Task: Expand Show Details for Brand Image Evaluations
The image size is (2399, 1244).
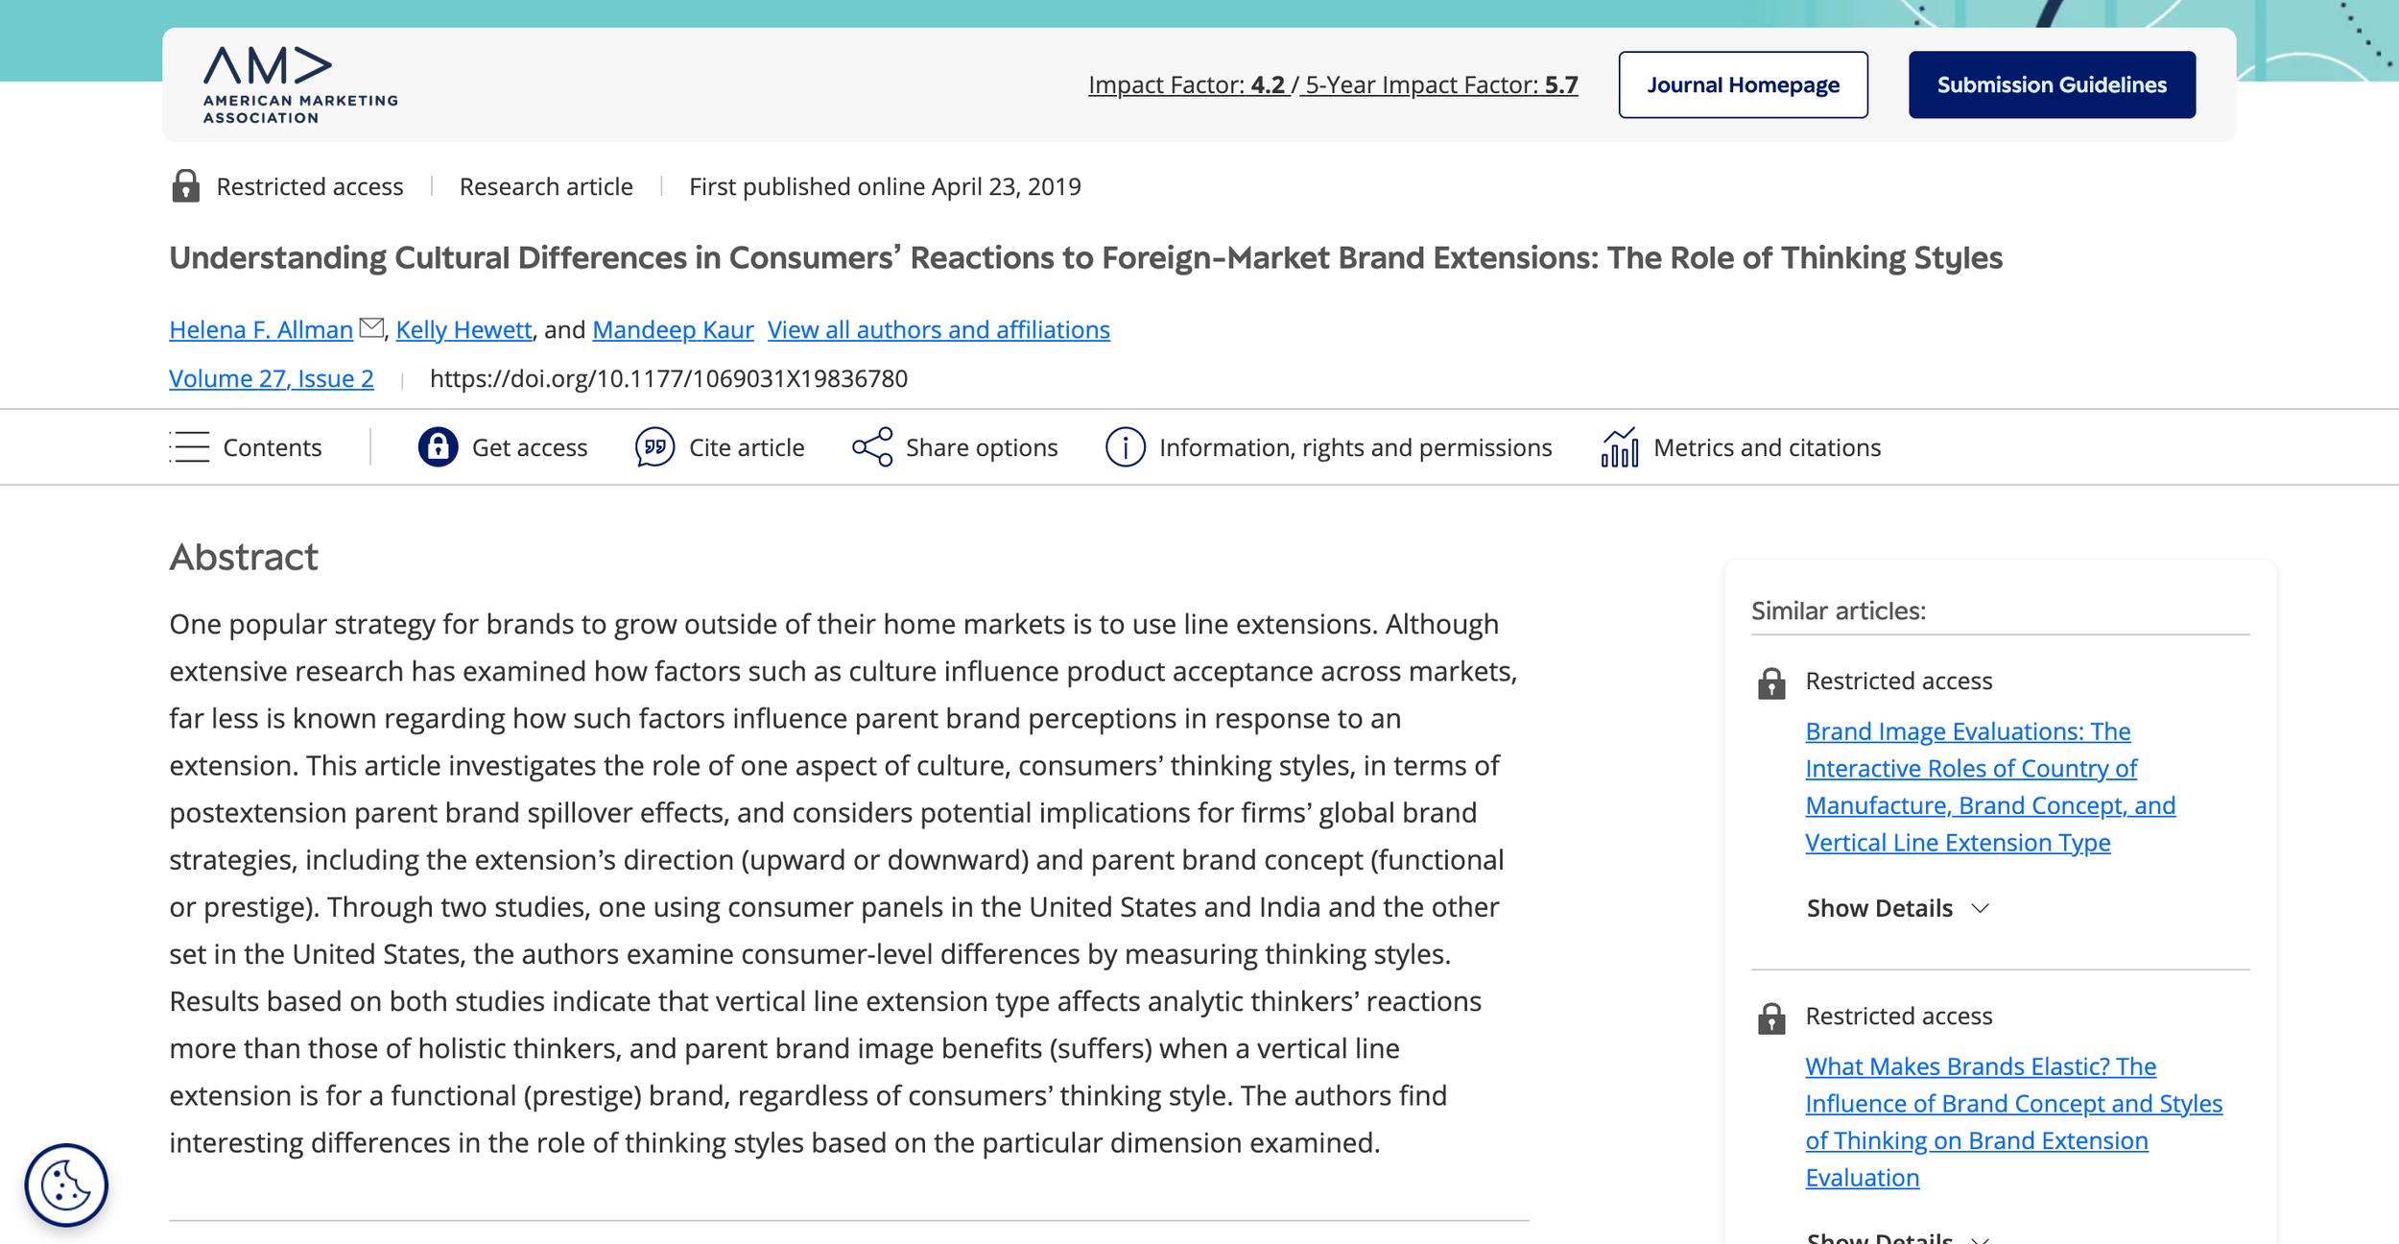Action: [x=1897, y=908]
